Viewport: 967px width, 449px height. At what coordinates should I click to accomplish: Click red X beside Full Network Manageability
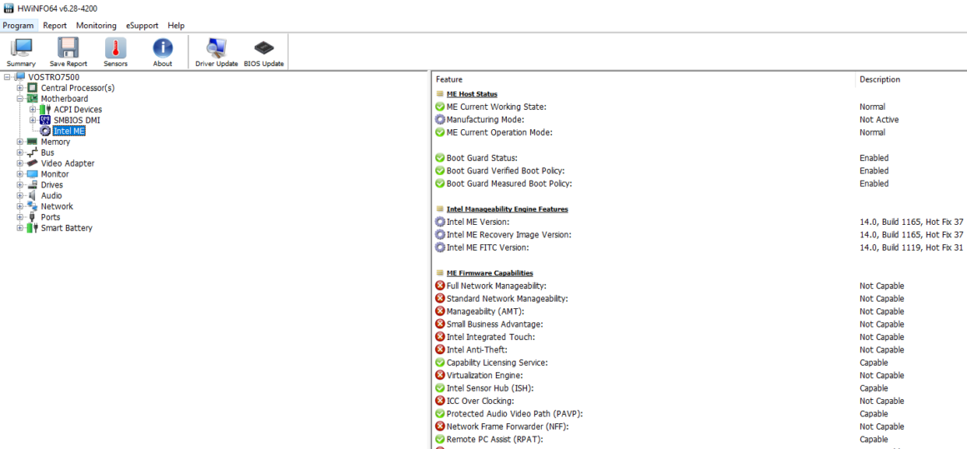tap(439, 286)
